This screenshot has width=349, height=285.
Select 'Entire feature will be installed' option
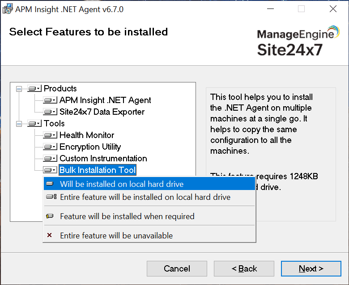tap(145, 197)
